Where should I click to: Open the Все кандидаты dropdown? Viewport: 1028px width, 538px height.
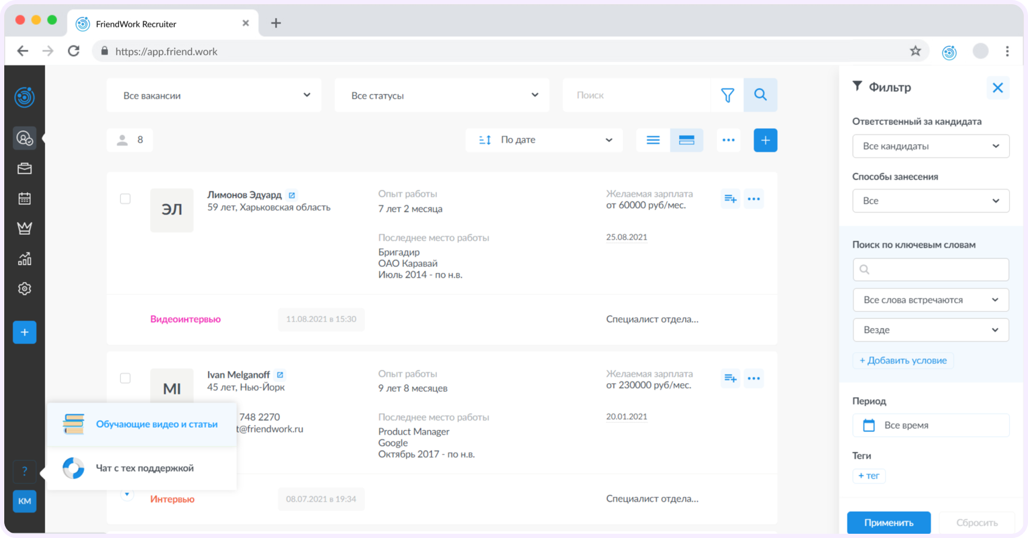[931, 146]
